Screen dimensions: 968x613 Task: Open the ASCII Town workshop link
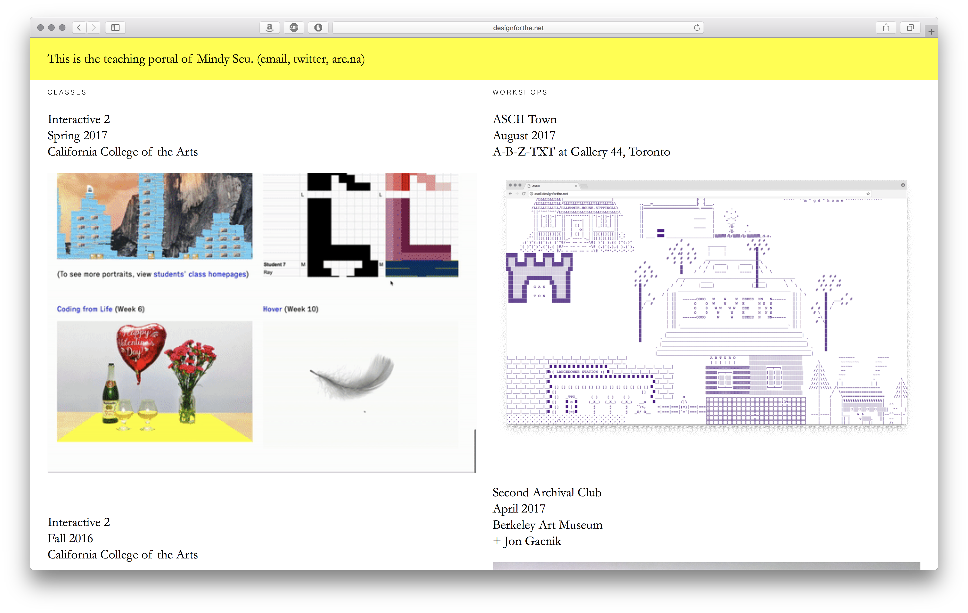coord(524,119)
